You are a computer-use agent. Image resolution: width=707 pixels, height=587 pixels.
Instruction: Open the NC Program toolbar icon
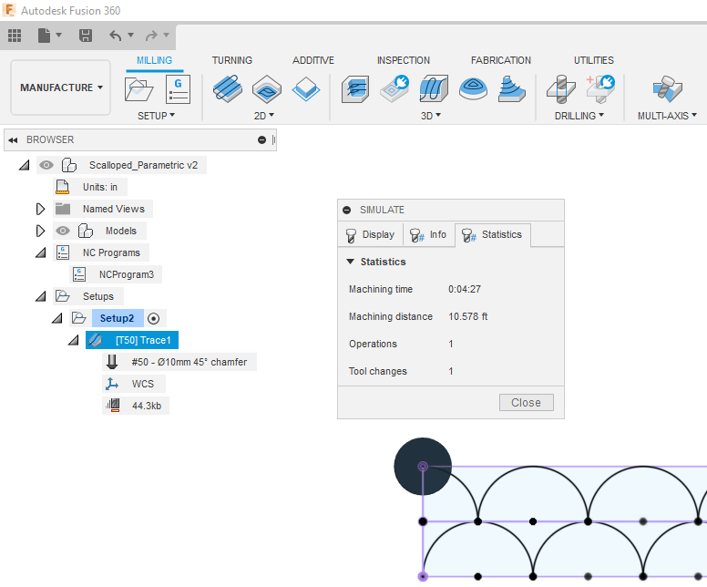click(177, 89)
